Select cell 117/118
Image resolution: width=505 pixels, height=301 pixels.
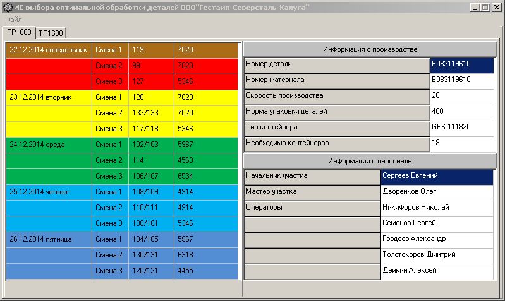click(x=151, y=129)
